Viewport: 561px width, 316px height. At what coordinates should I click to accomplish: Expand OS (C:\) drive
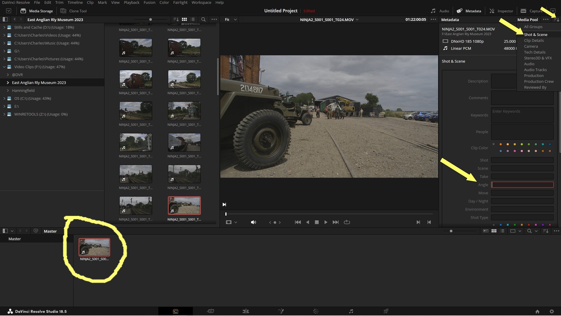(x=4, y=98)
